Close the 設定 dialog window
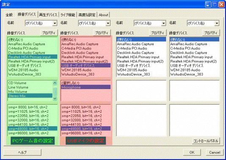 (221, 5)
